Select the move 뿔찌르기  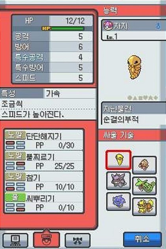pos(44,161)
